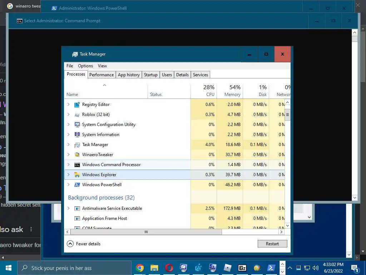Click System Information process icon
This screenshot has width=366, height=275.
77,135
